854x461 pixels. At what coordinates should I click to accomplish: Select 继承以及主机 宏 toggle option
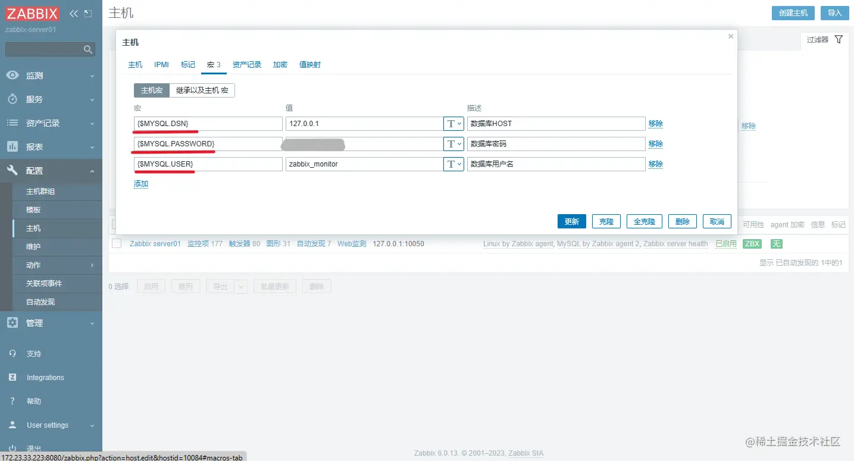pyautogui.click(x=202, y=90)
